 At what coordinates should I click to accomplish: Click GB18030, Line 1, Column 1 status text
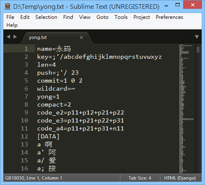[34, 178]
